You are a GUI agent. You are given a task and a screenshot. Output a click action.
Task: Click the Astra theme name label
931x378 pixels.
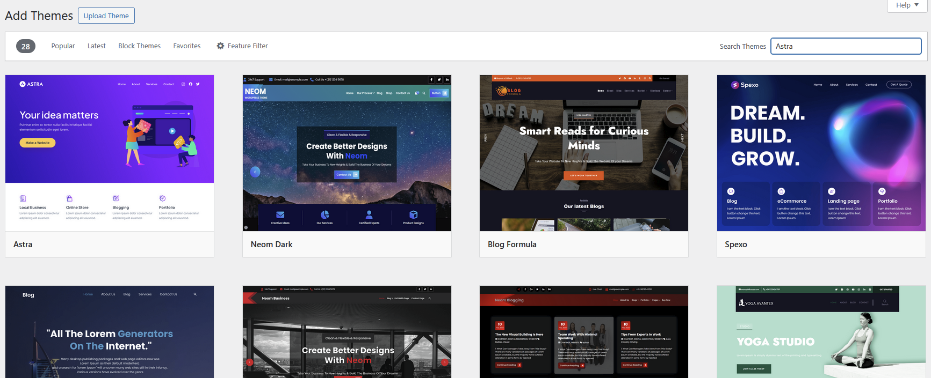(23, 244)
